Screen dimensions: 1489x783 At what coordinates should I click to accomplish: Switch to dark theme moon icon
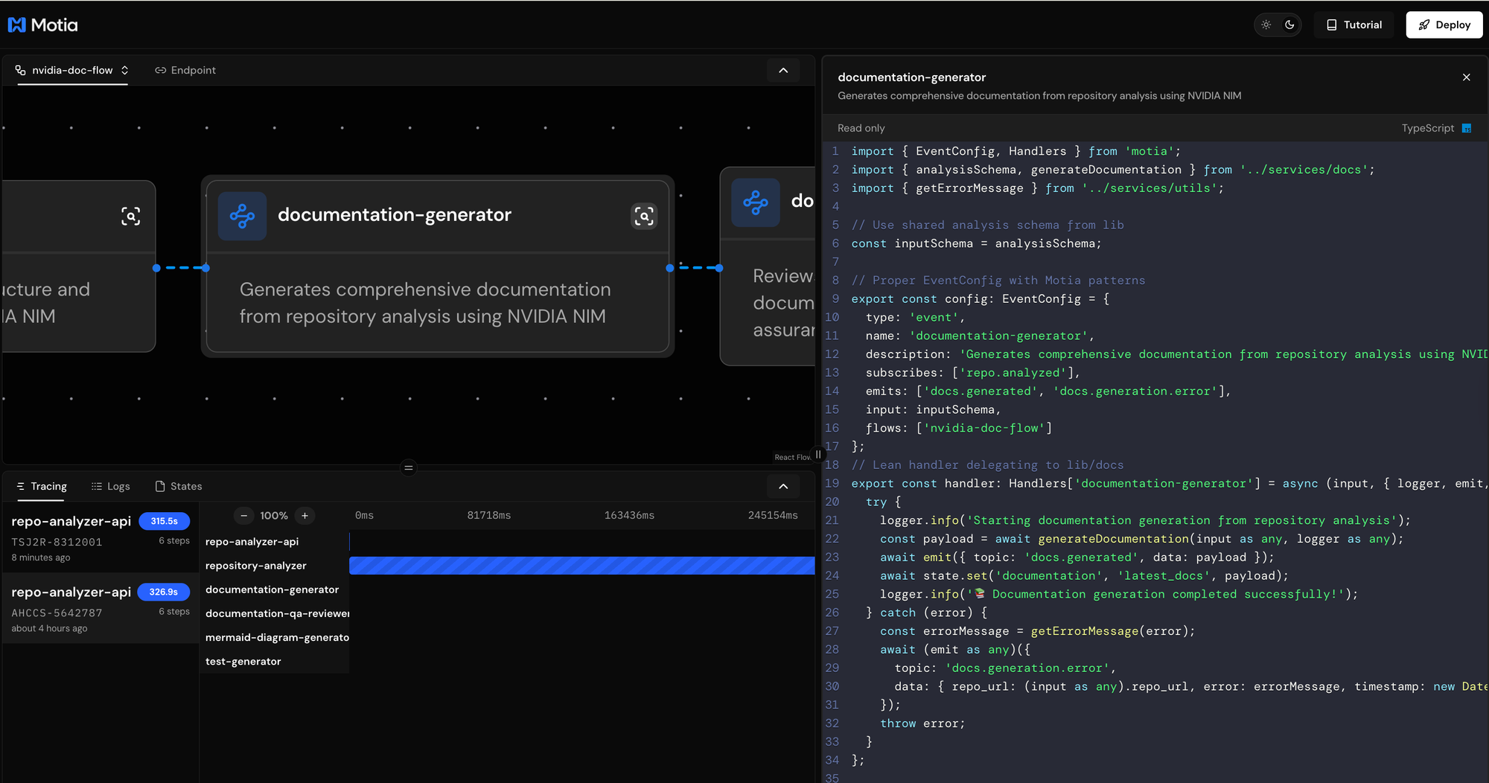(1290, 25)
